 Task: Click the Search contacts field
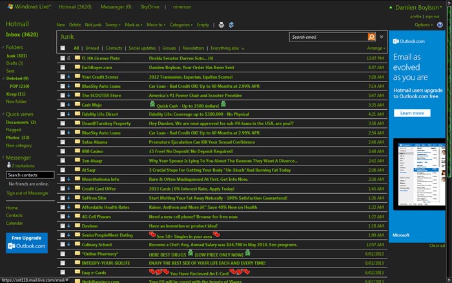point(30,175)
